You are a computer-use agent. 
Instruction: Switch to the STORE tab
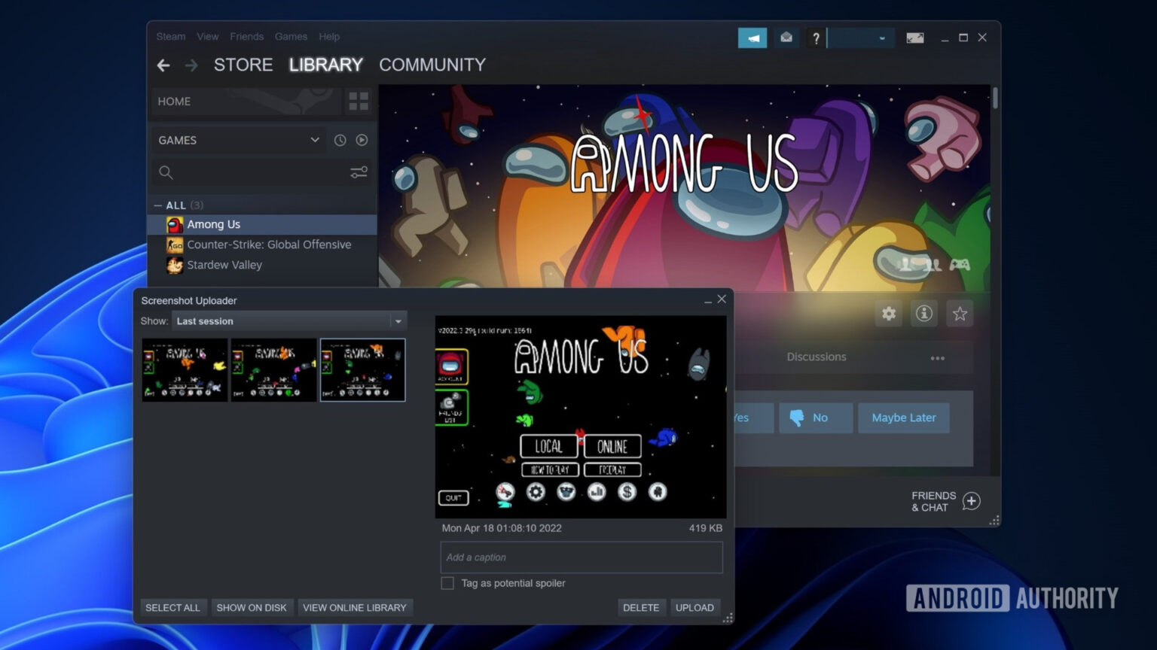[x=243, y=65]
